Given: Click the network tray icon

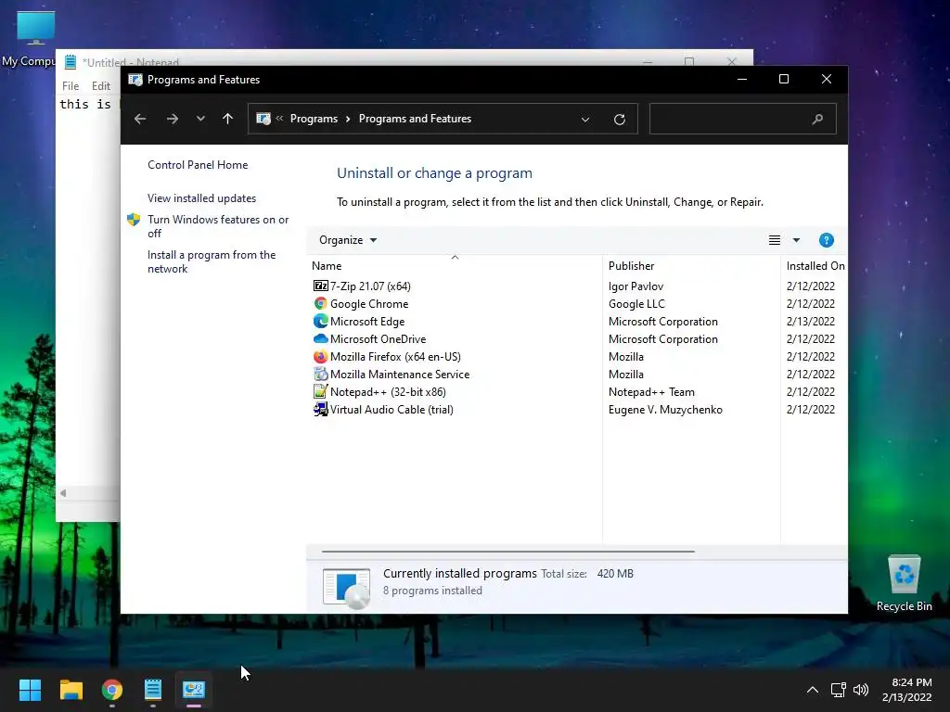Looking at the screenshot, I should click(x=839, y=690).
